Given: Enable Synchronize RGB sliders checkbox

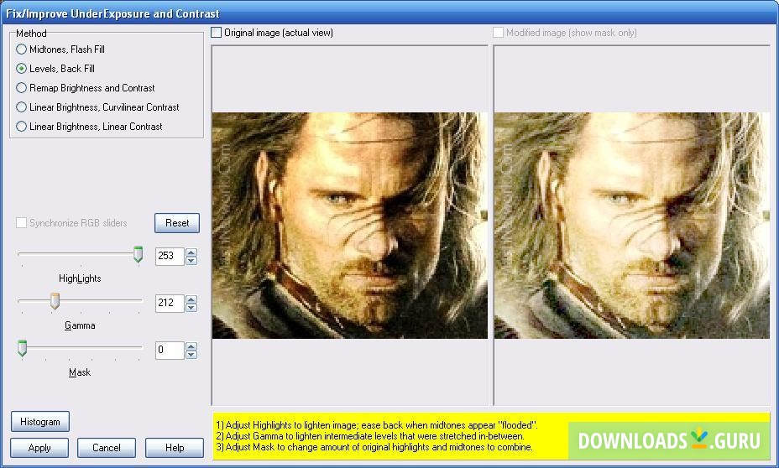Looking at the screenshot, I should pos(21,223).
